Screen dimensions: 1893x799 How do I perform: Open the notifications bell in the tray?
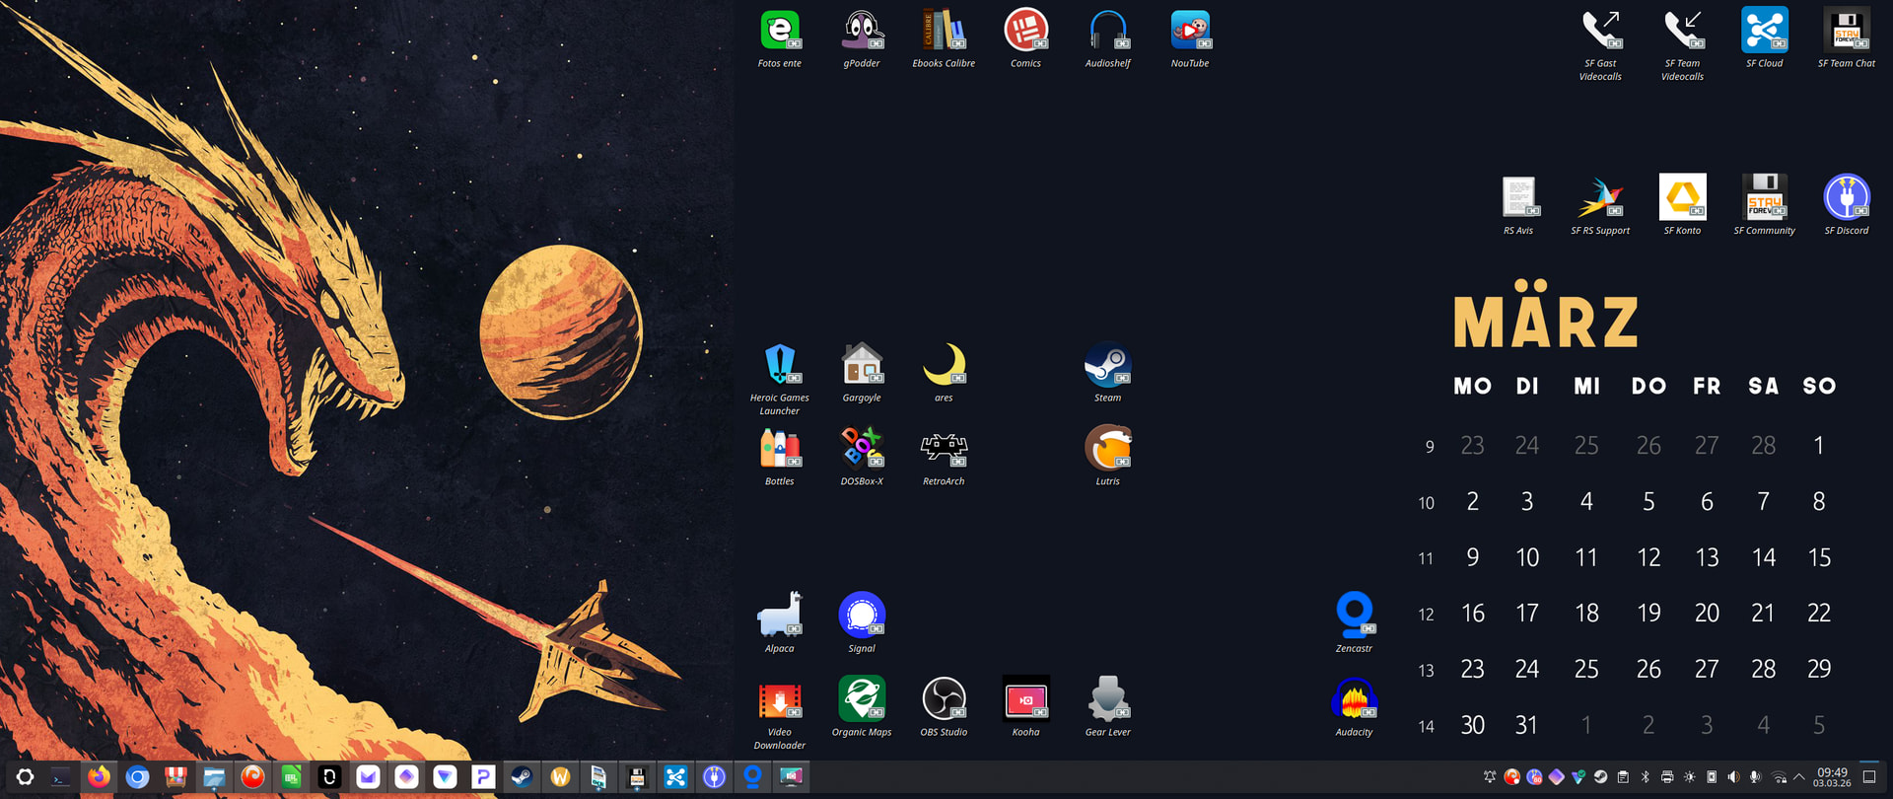[x=1490, y=777]
